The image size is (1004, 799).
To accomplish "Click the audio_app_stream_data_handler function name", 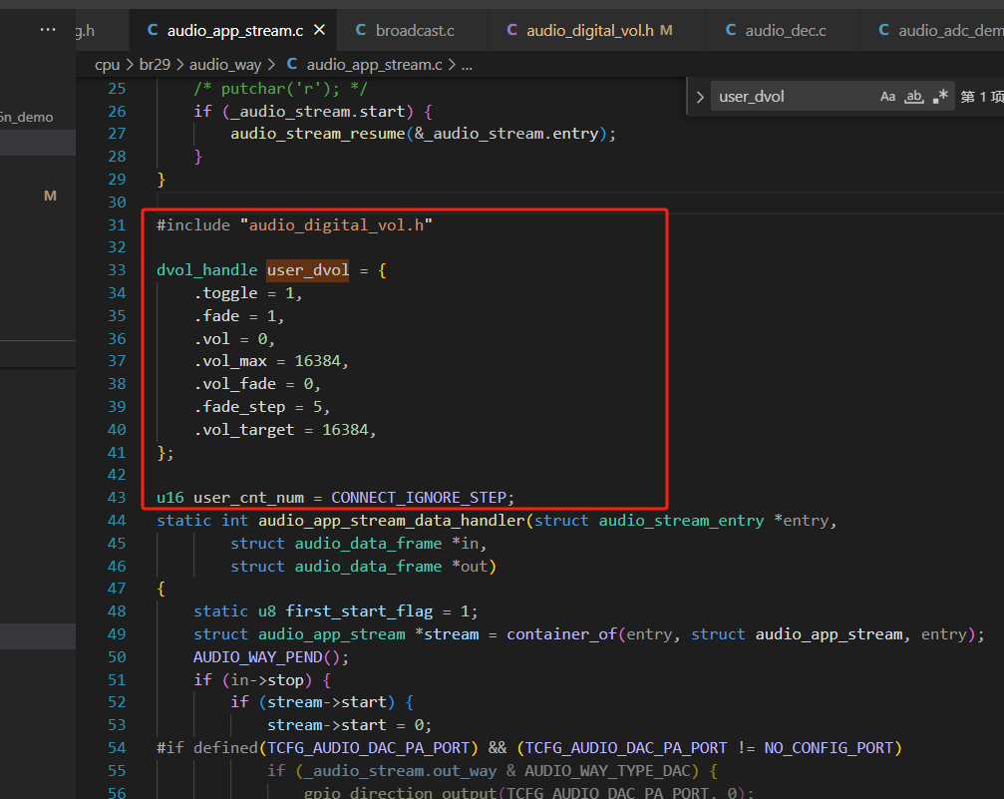I will coord(391,521).
